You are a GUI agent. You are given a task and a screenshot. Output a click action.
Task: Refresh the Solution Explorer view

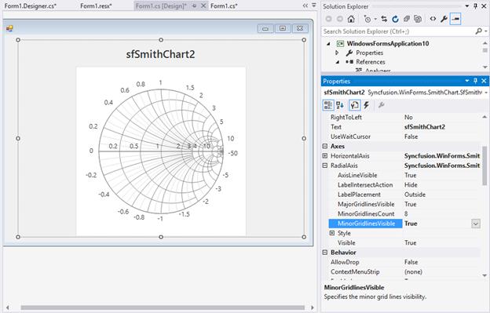click(x=395, y=19)
